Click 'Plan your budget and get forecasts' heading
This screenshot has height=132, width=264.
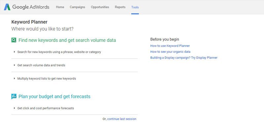(54, 96)
